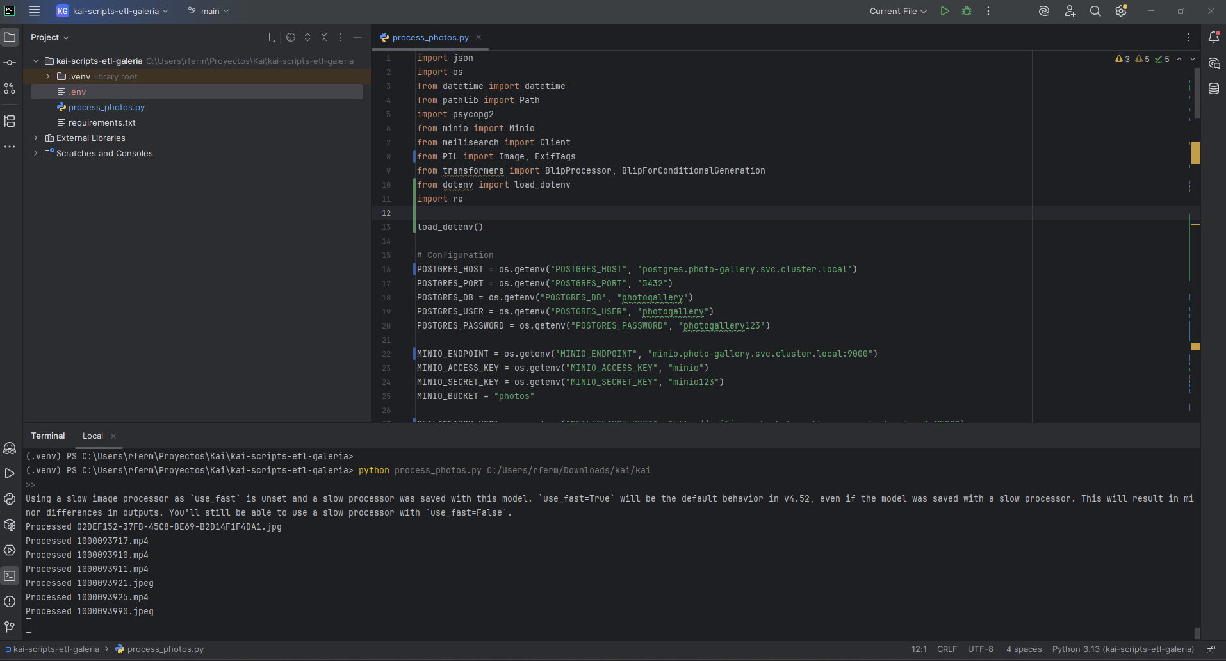Viewport: 1226px width, 661px height.
Task: Collapse kai-scripts-etl-galeria root folder
Action: [x=36, y=61]
